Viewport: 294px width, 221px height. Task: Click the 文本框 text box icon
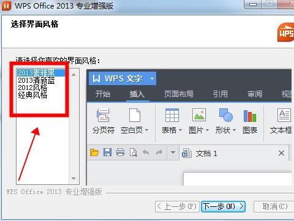click(x=284, y=115)
